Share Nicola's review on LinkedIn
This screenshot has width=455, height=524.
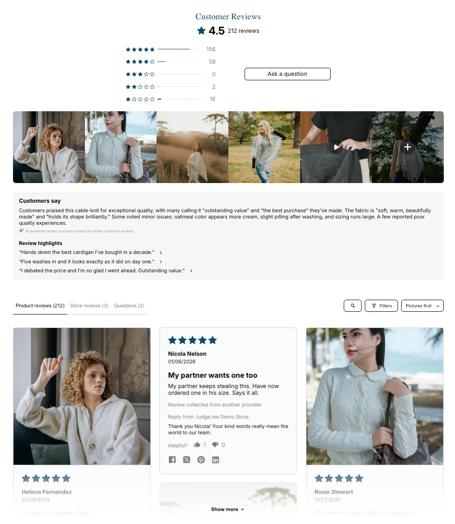point(215,460)
